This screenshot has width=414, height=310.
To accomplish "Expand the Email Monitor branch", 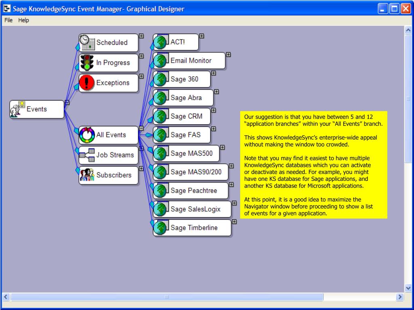I will [228, 54].
